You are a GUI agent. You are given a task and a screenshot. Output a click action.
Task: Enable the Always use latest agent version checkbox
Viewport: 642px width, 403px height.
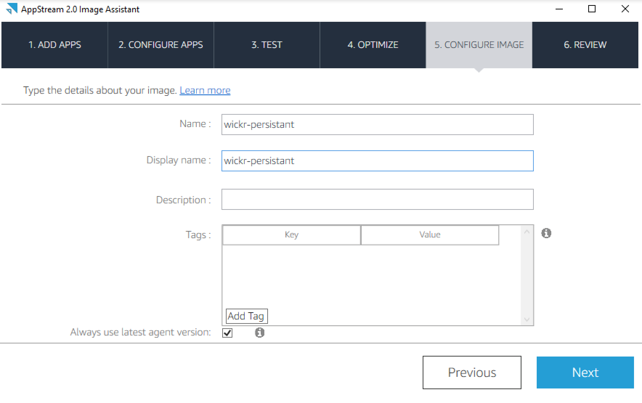click(227, 333)
